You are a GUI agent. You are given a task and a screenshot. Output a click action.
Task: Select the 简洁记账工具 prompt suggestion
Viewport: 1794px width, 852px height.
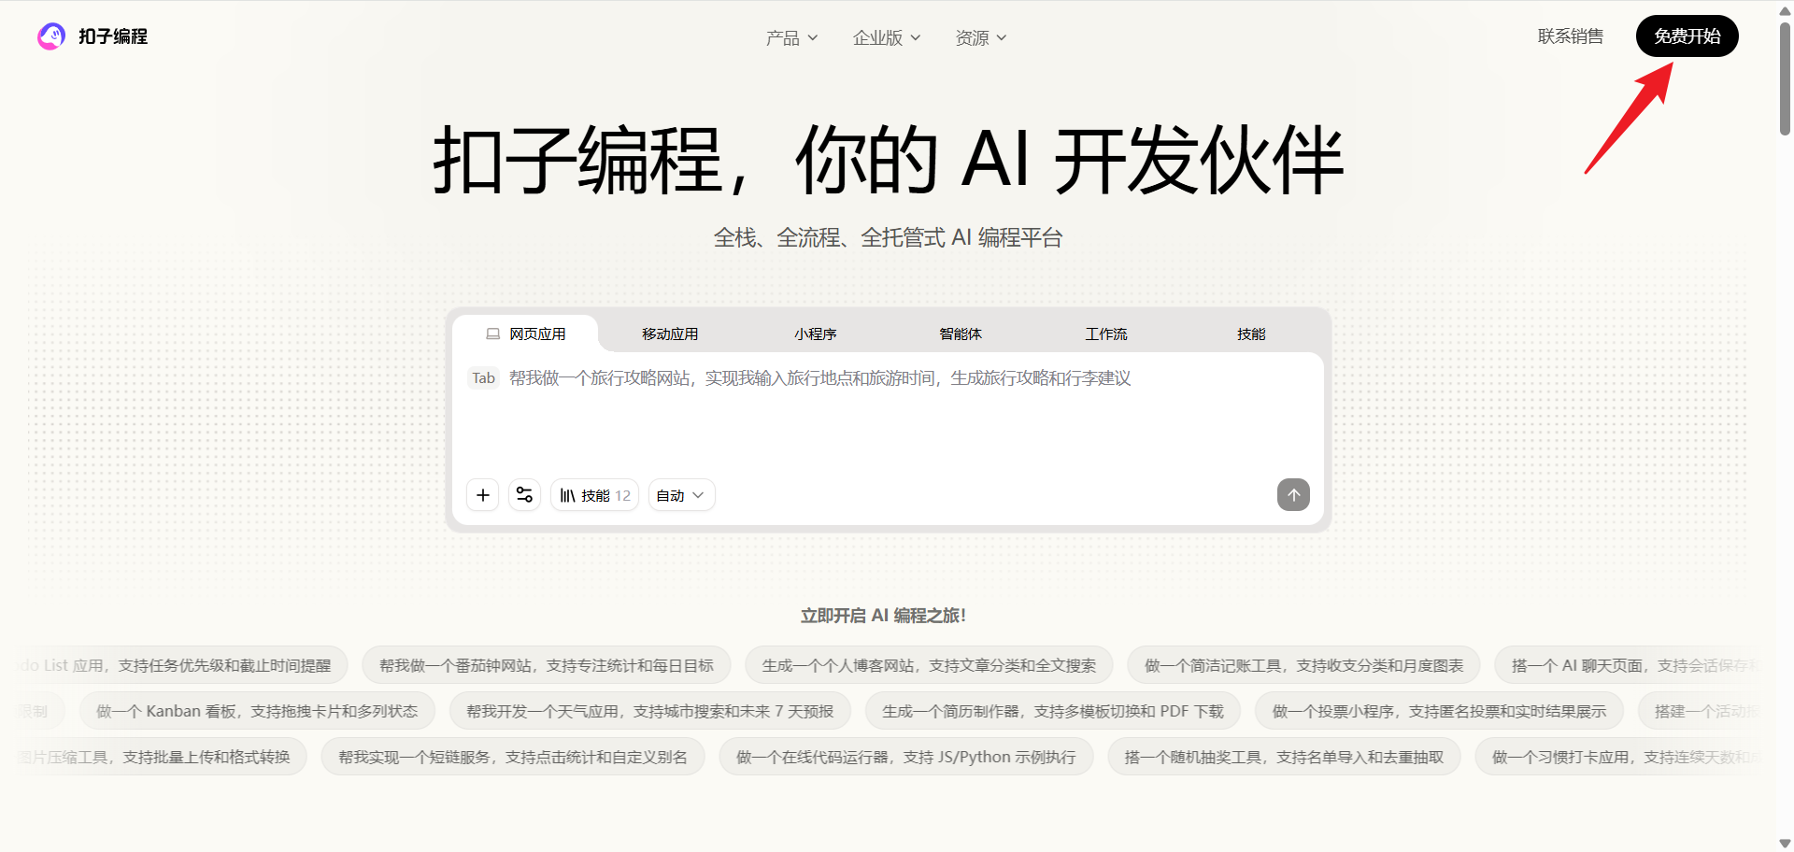click(1303, 665)
